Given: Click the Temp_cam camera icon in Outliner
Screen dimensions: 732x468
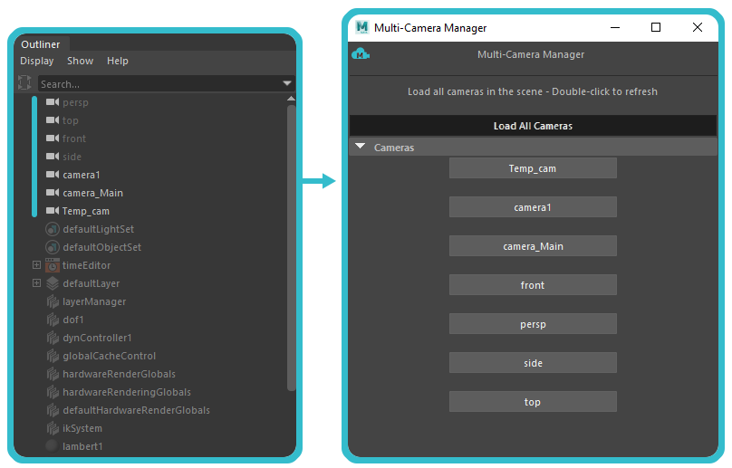Looking at the screenshot, I should pyautogui.click(x=53, y=211).
